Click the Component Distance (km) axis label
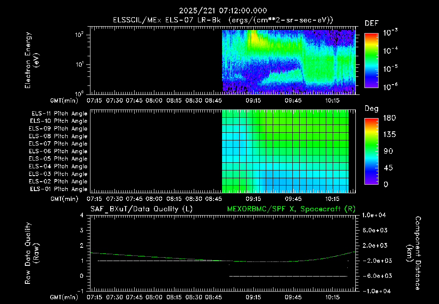This screenshot has height=304, width=439. 414,253
